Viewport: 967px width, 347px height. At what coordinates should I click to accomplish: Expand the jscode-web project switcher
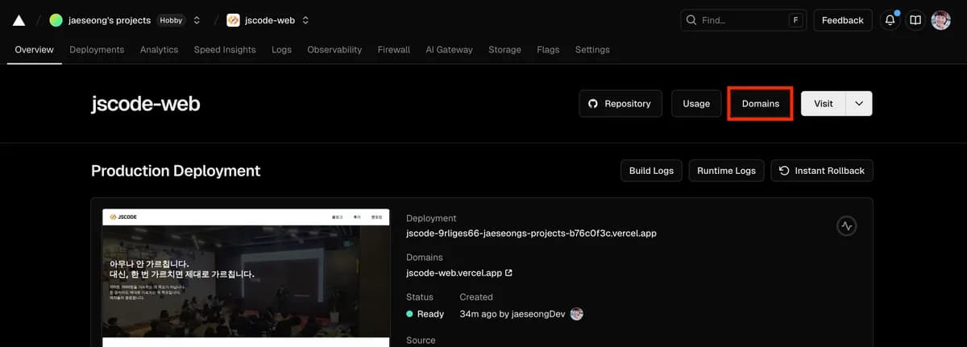pos(305,20)
